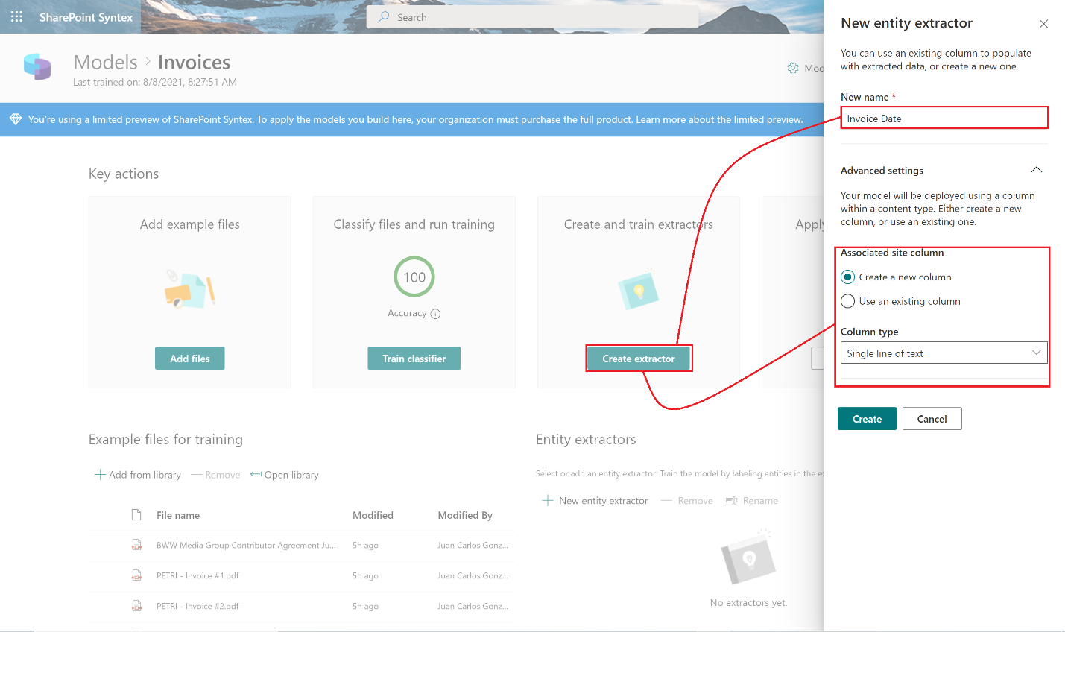This screenshot has width=1065, height=682.
Task: Click the PDF icon for PETRI Invoice #1
Action: [136, 575]
